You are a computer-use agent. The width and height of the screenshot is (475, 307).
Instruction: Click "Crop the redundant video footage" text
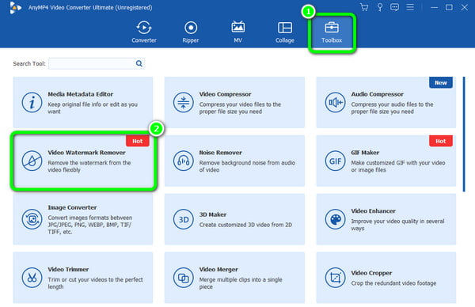click(x=393, y=283)
